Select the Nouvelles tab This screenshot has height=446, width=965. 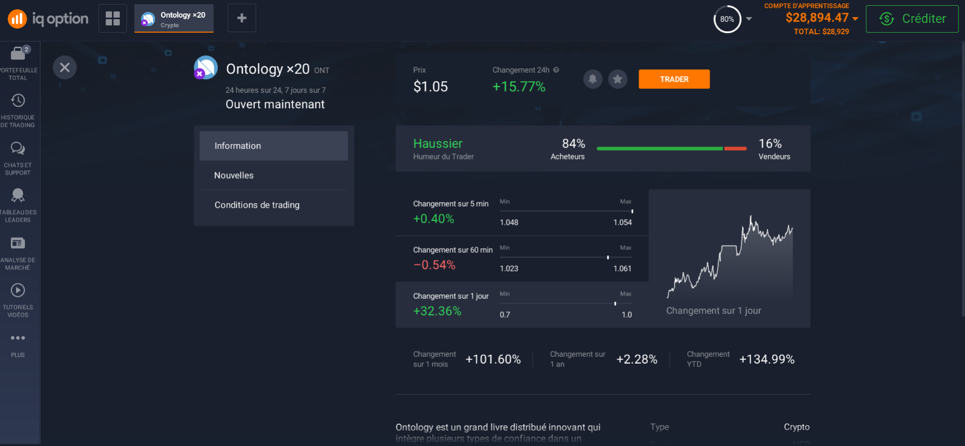[x=274, y=176]
